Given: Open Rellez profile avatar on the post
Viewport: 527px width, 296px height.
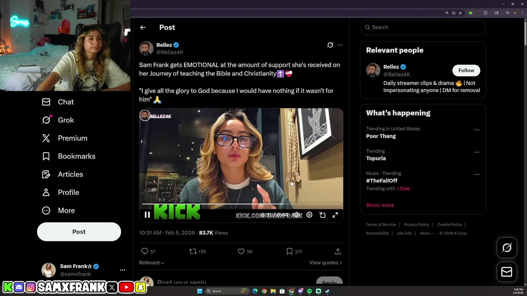Looking at the screenshot, I should pyautogui.click(x=146, y=49).
